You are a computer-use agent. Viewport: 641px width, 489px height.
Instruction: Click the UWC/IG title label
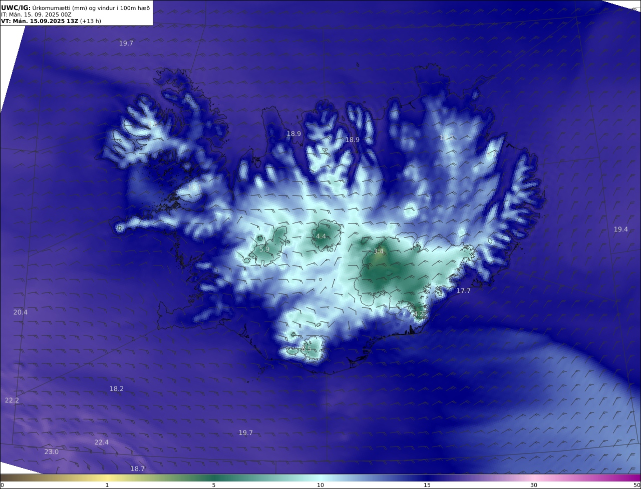(x=16, y=8)
